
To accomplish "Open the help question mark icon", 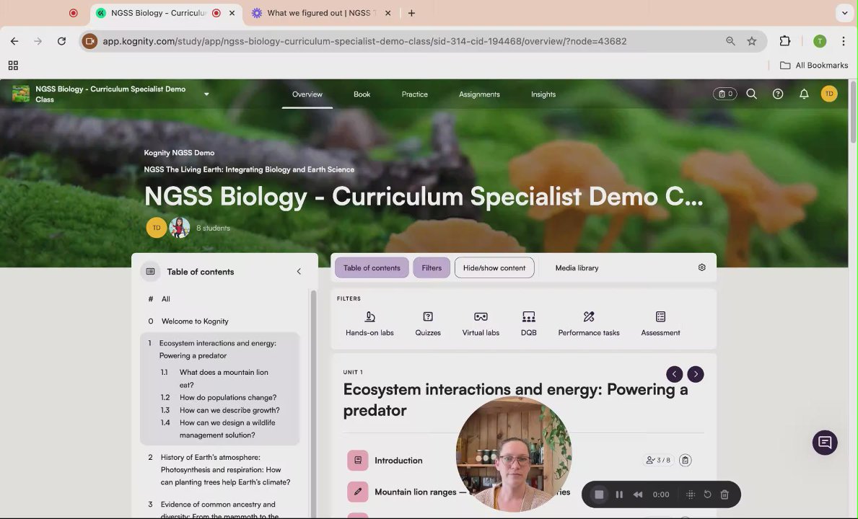I will 778,94.
